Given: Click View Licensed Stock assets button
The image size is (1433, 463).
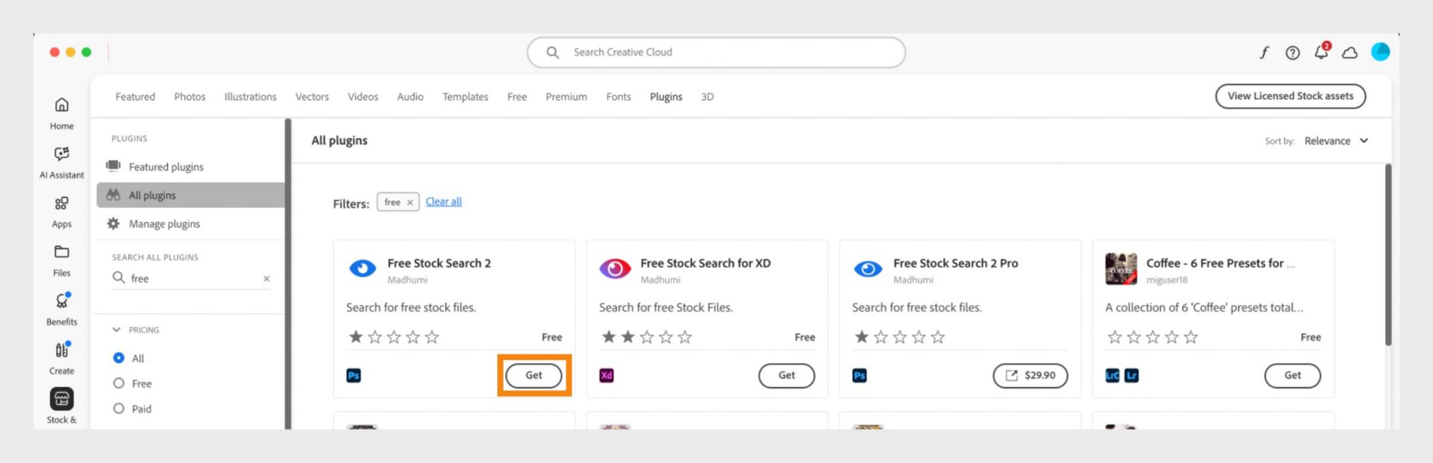Looking at the screenshot, I should [1290, 96].
